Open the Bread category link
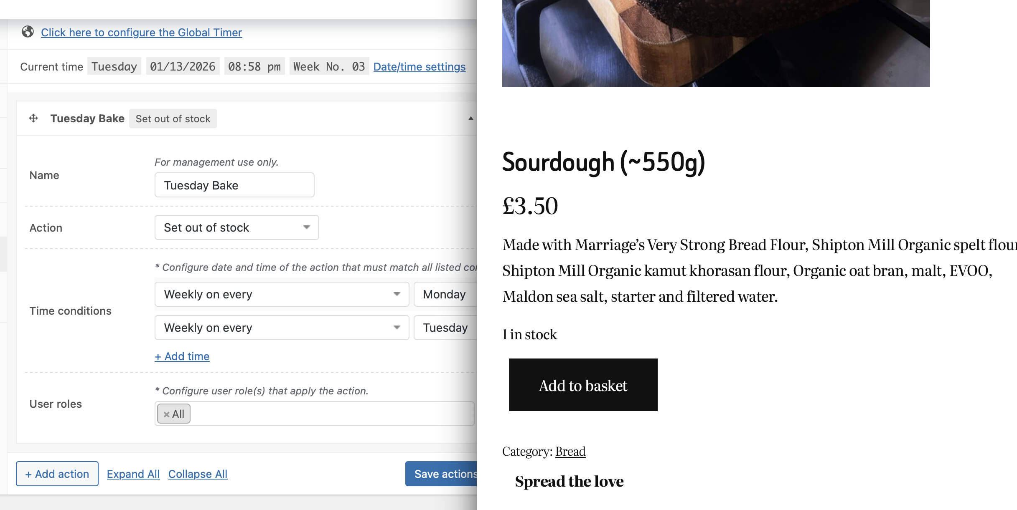Viewport: 1017px width, 510px height. pyautogui.click(x=570, y=452)
